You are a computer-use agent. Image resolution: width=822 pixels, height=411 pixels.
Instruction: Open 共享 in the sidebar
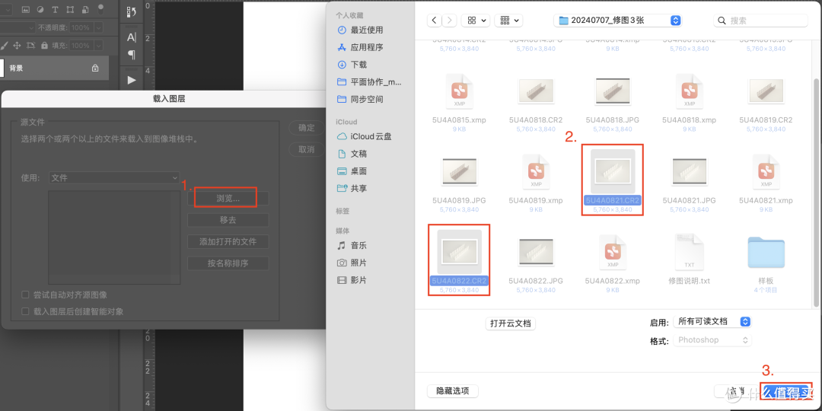[353, 188]
